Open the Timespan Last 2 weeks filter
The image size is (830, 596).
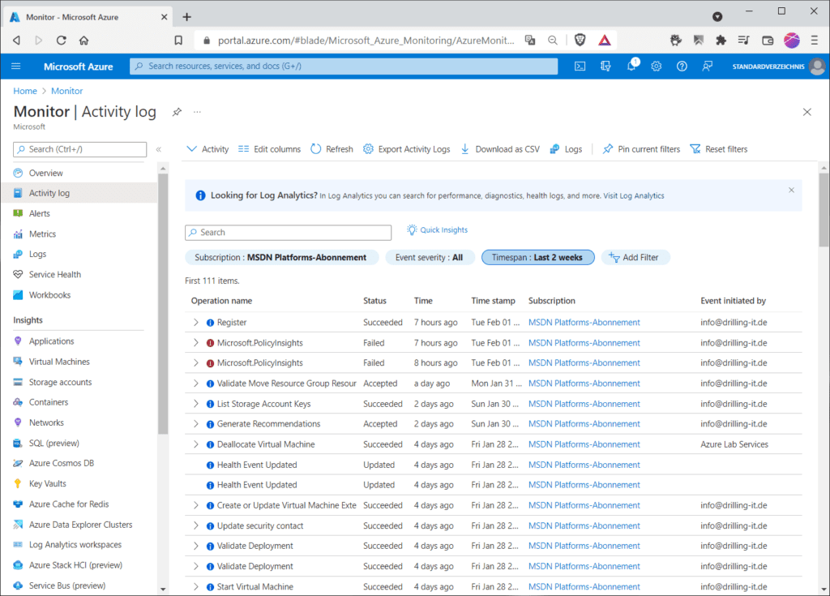[x=538, y=258]
